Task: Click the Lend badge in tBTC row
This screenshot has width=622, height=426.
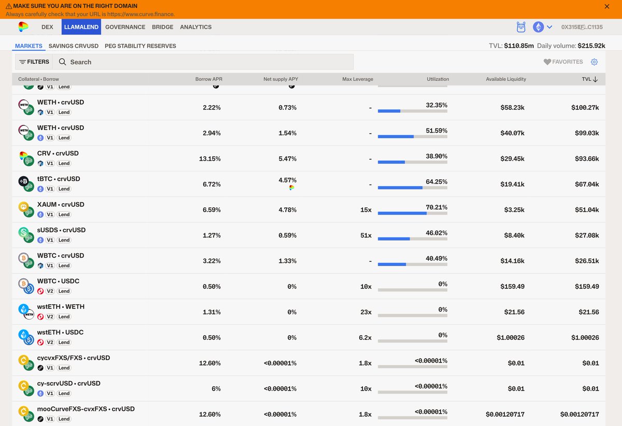Action: 64,189
